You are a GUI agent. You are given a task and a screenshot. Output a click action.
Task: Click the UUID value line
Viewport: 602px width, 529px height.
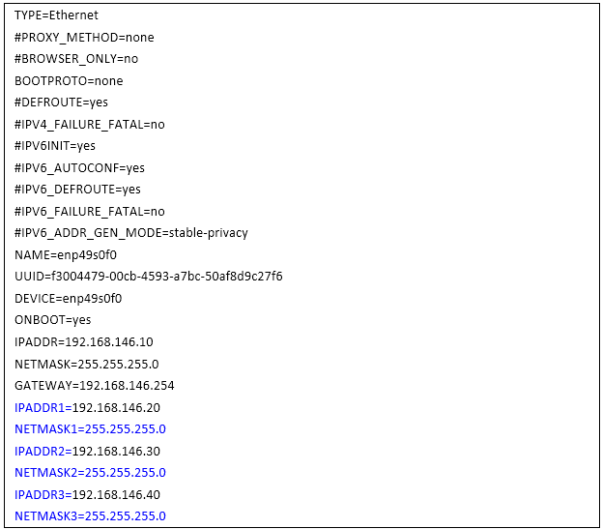click(x=149, y=277)
